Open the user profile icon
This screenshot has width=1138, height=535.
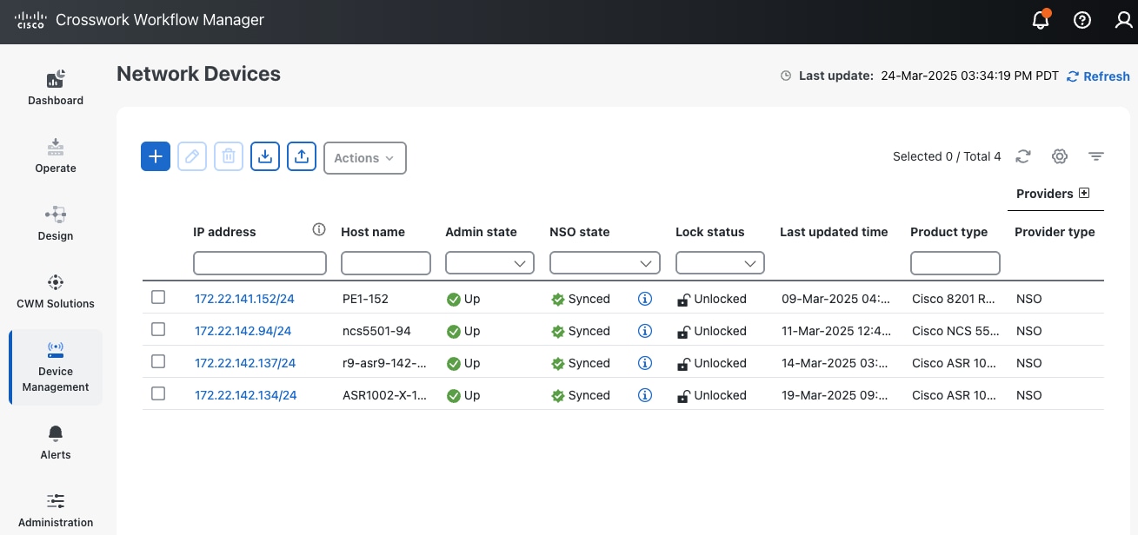pos(1124,20)
